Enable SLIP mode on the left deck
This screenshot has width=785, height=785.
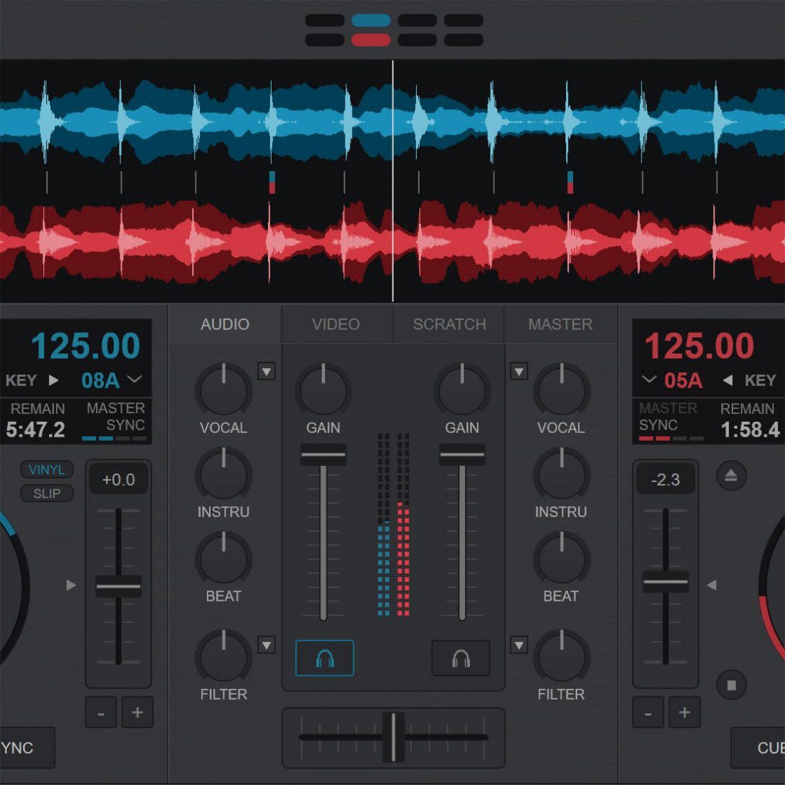tap(46, 493)
